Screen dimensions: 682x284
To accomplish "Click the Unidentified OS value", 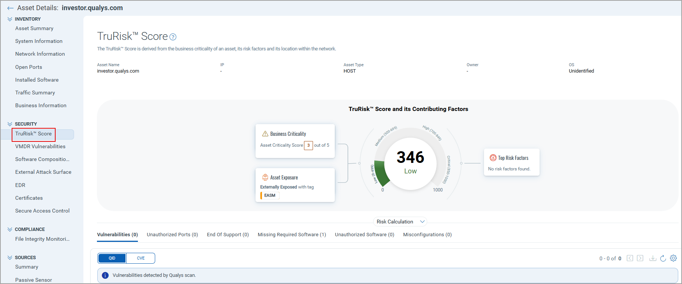I will coord(581,71).
